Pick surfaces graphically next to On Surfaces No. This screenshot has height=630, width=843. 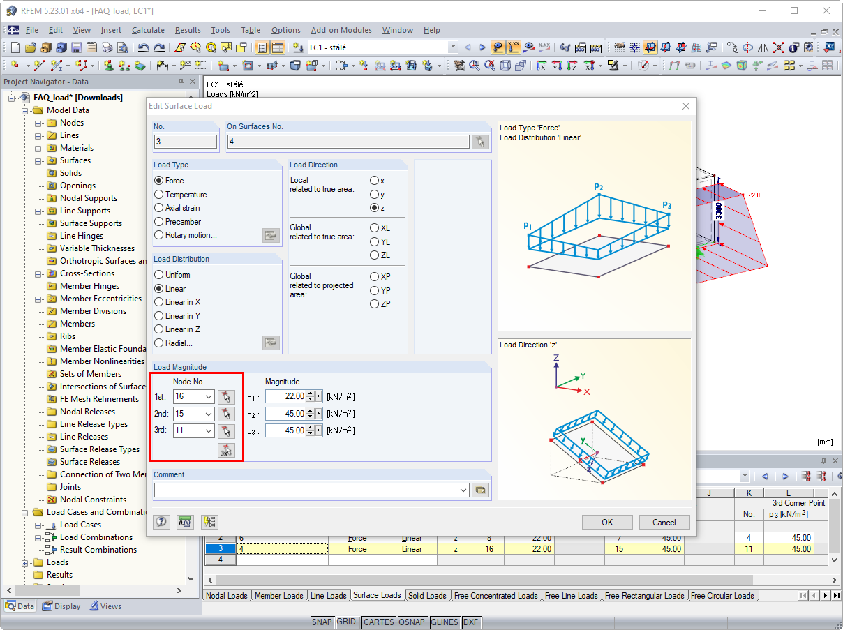(x=480, y=141)
